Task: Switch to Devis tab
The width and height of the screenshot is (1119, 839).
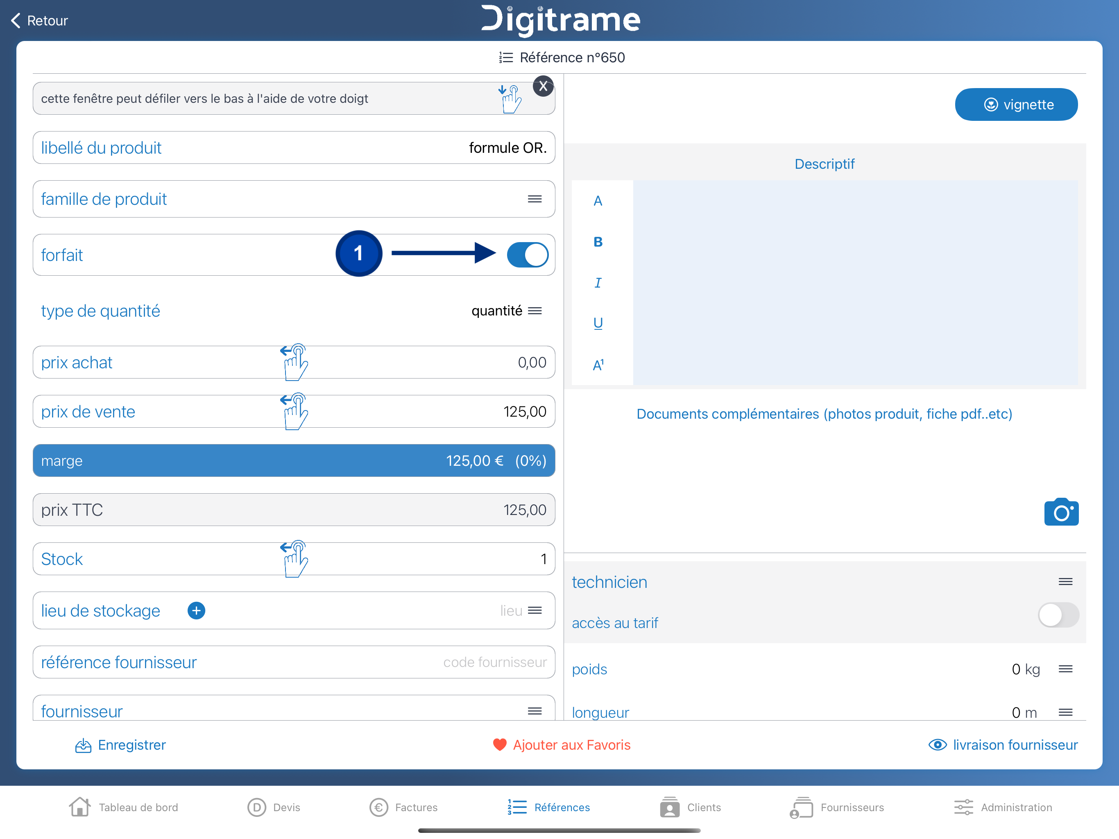Action: click(274, 807)
